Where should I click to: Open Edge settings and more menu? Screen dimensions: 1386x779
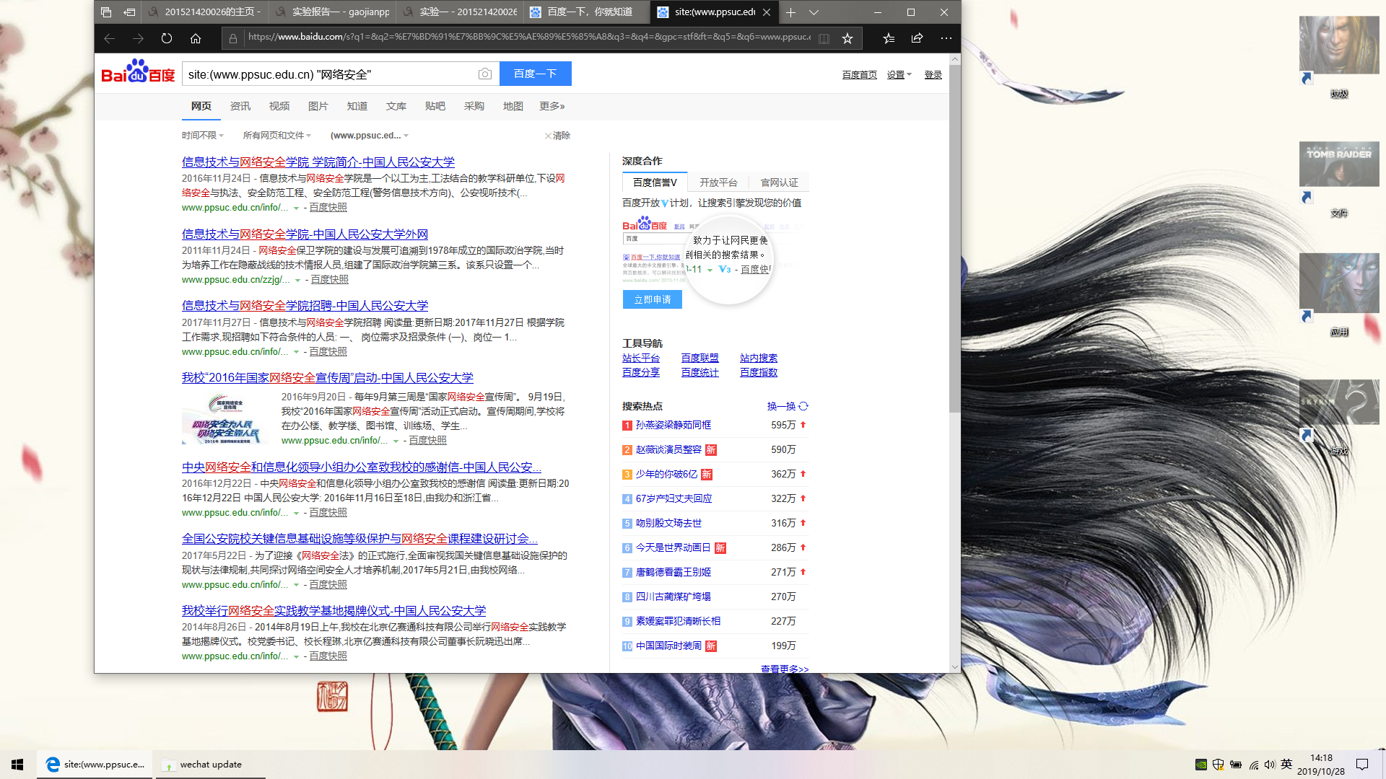[x=946, y=38]
